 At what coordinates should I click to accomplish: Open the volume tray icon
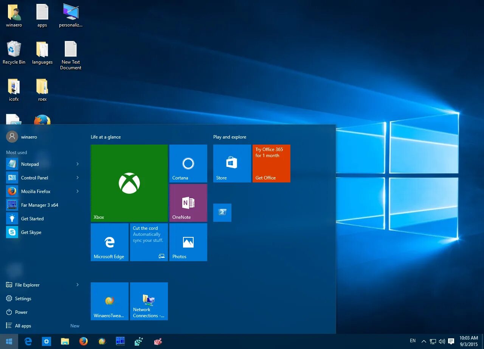pos(442,341)
